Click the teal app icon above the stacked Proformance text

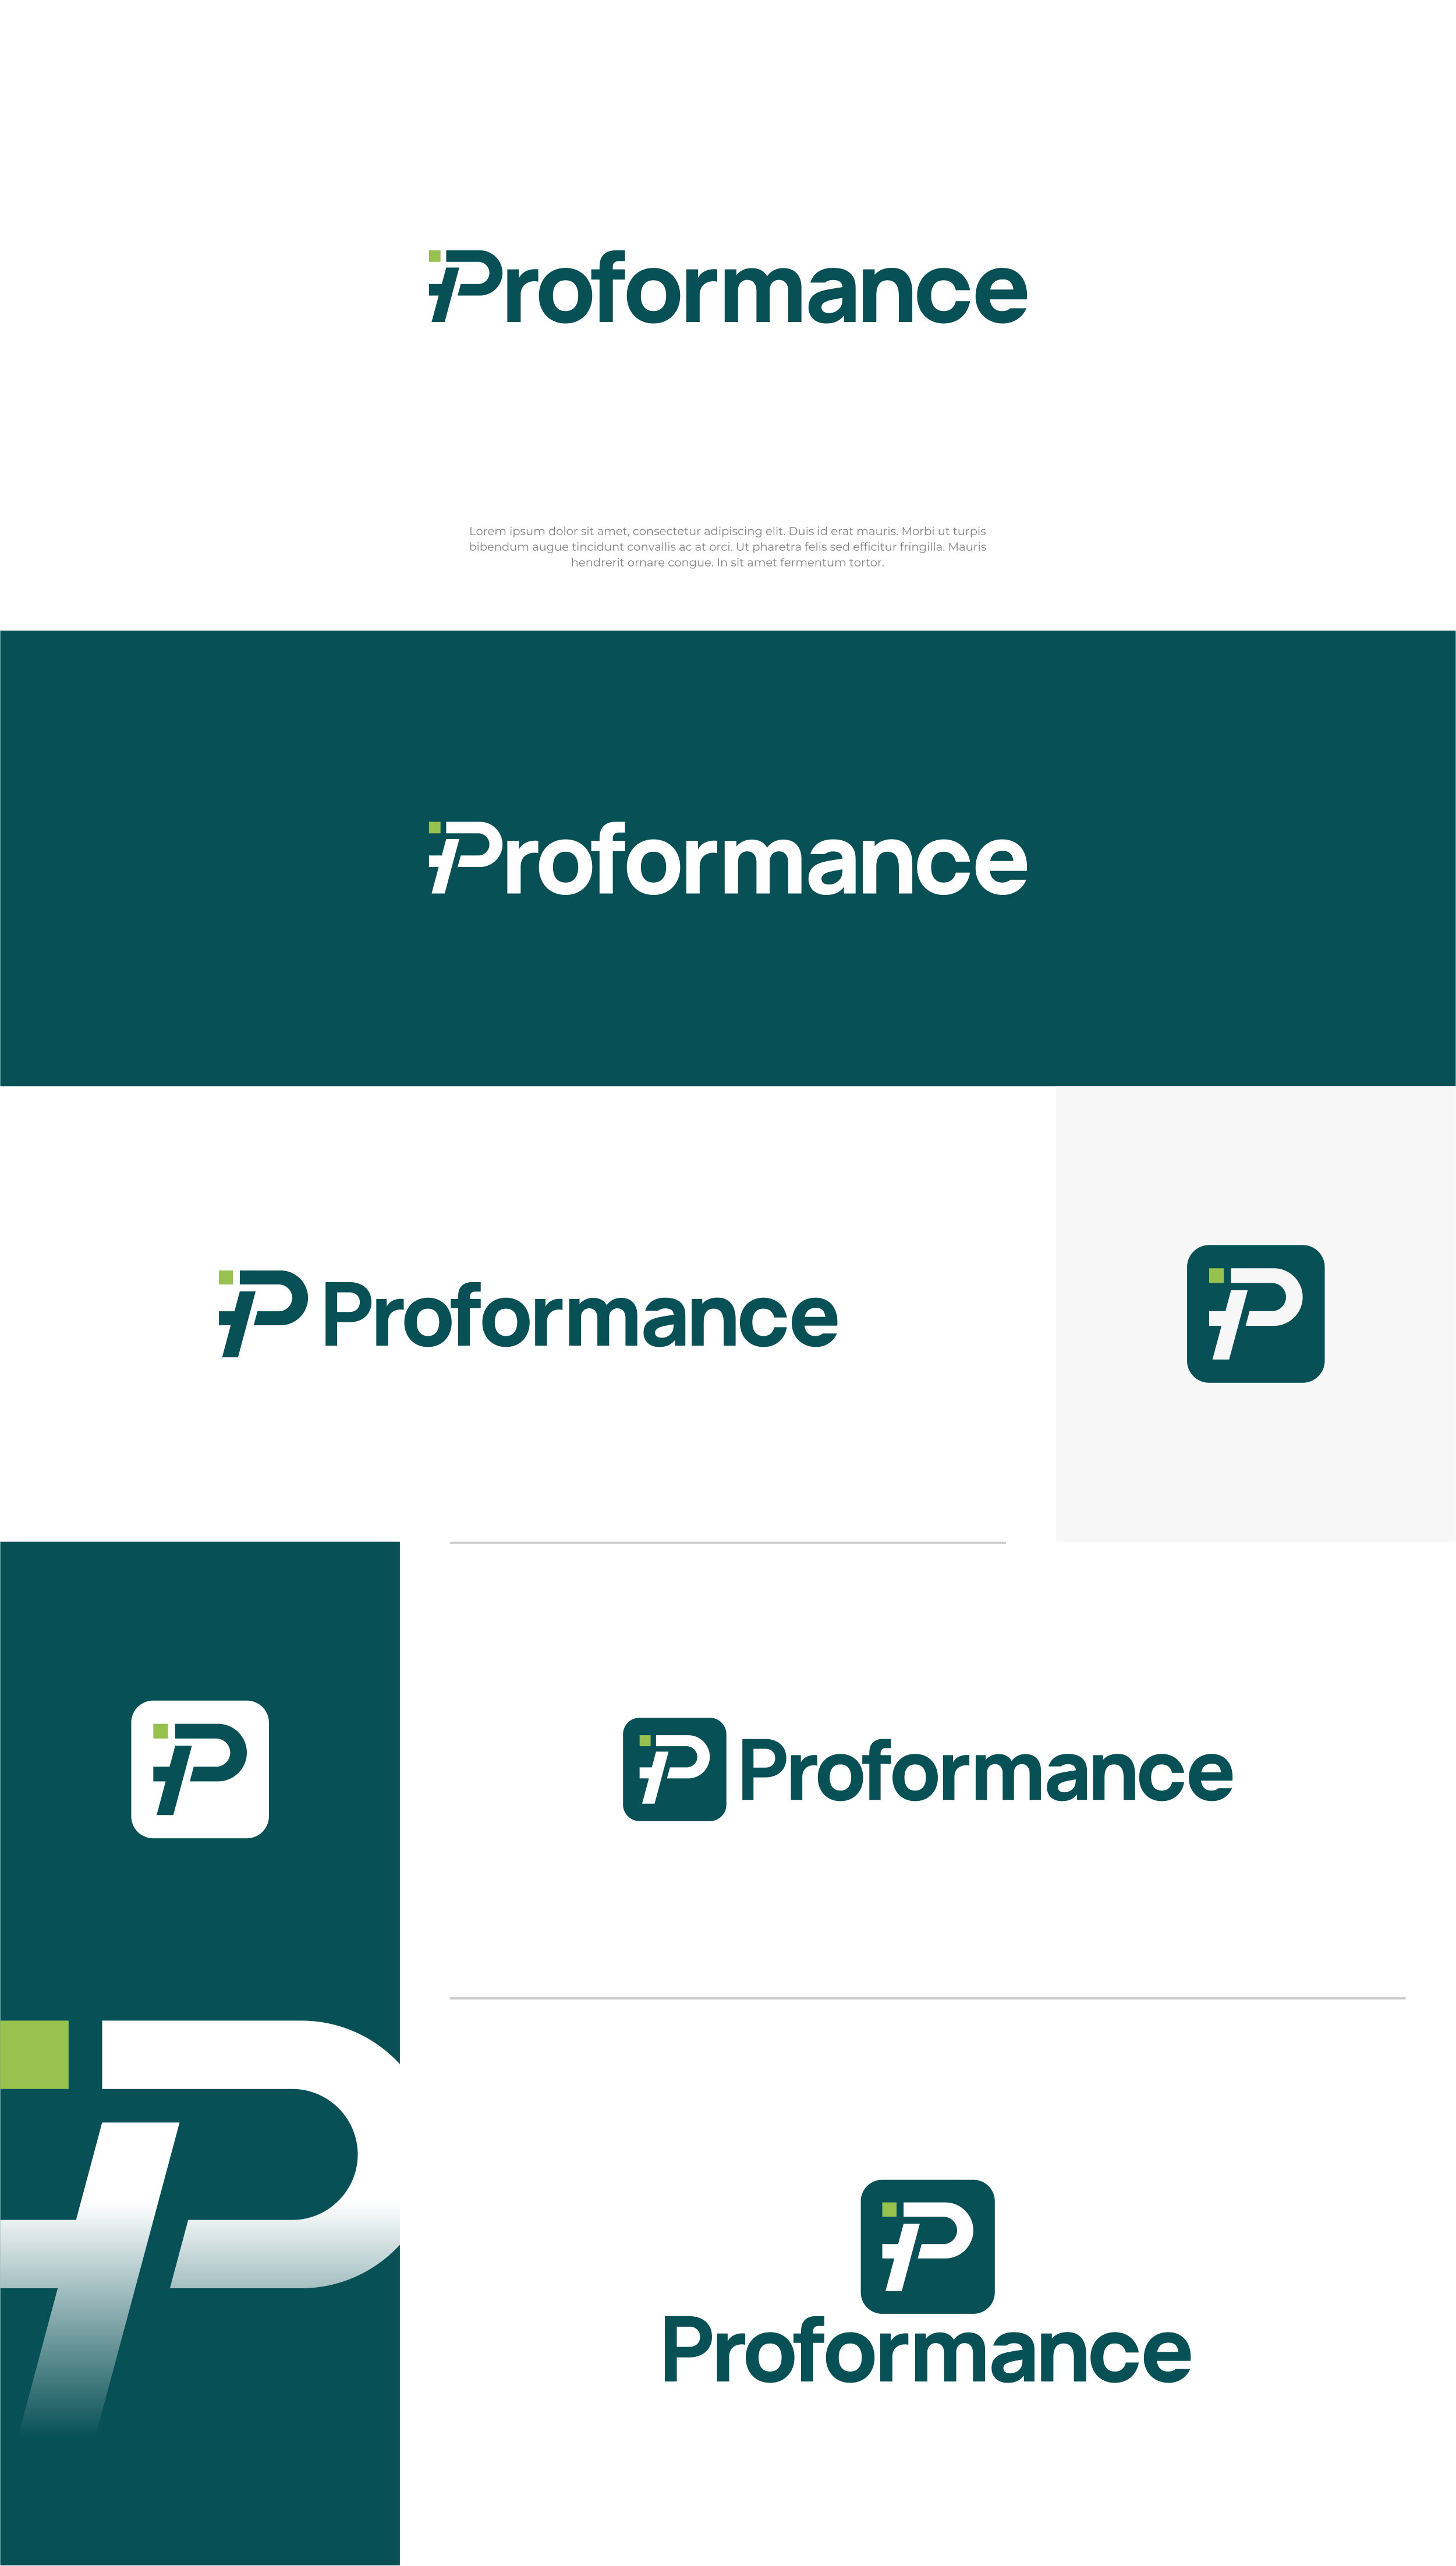927,2246
